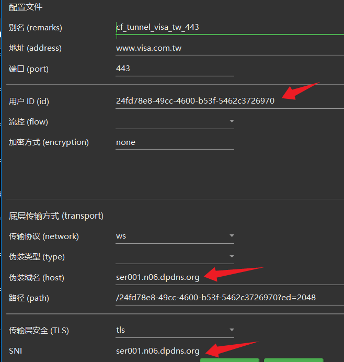
Task: Click the 路径 (path) label
Action: (x=29, y=298)
